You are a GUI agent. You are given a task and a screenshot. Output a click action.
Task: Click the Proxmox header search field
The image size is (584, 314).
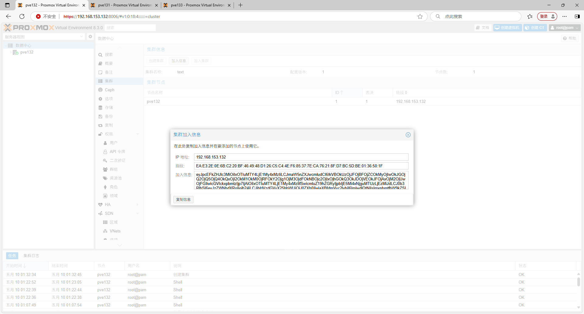[130, 28]
